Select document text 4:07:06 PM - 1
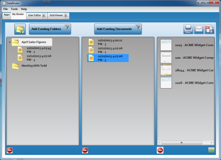The width and height of the screenshot is (221, 160). 110,50
